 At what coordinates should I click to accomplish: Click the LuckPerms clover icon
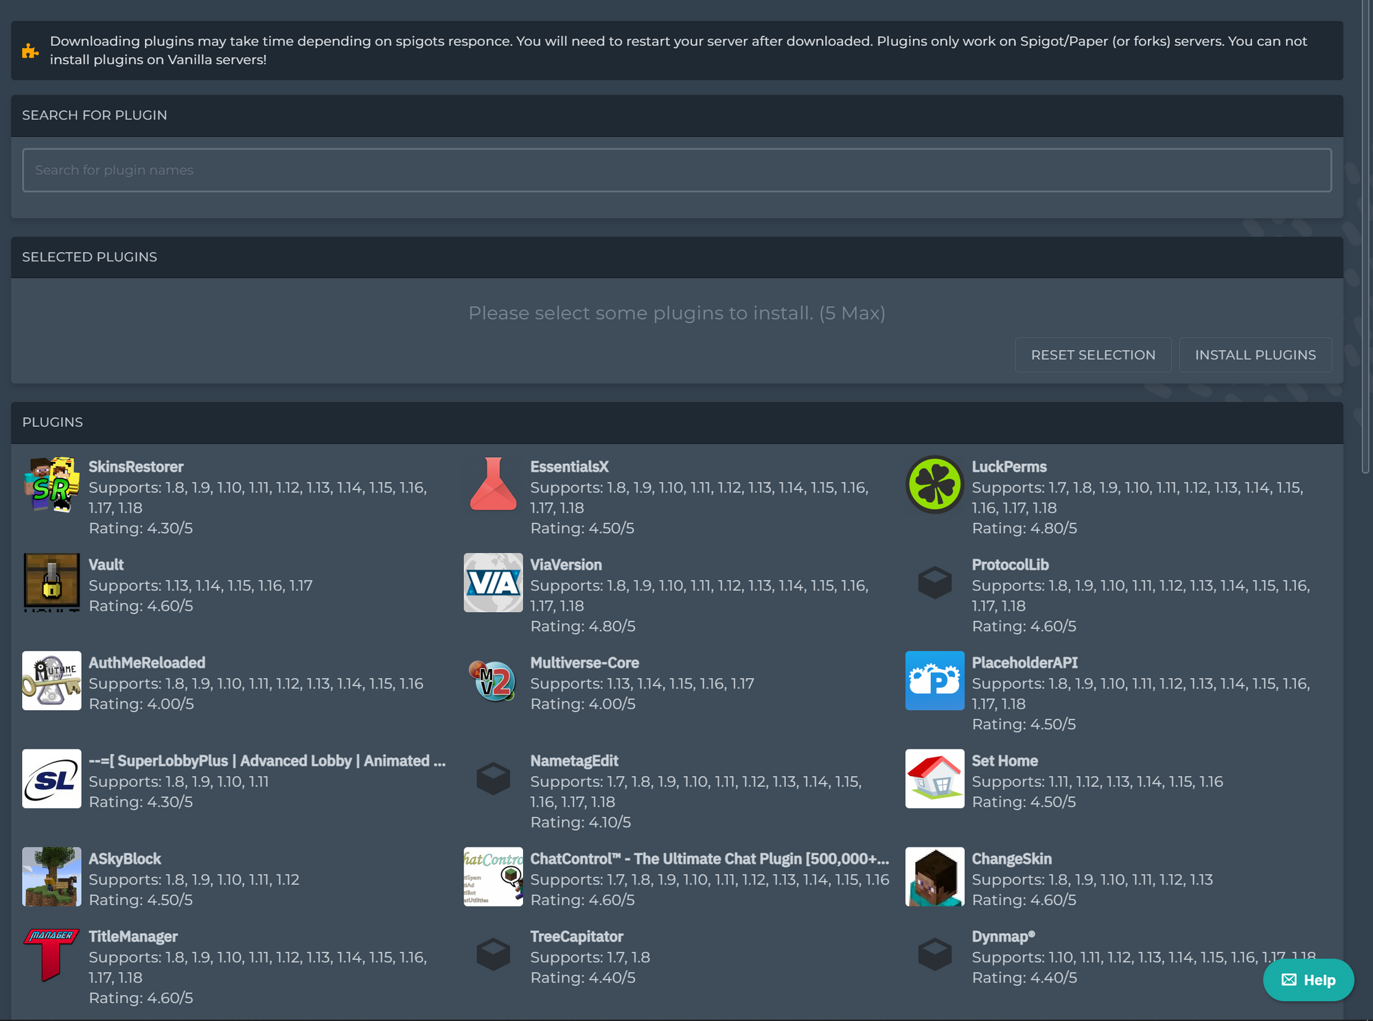(x=934, y=484)
